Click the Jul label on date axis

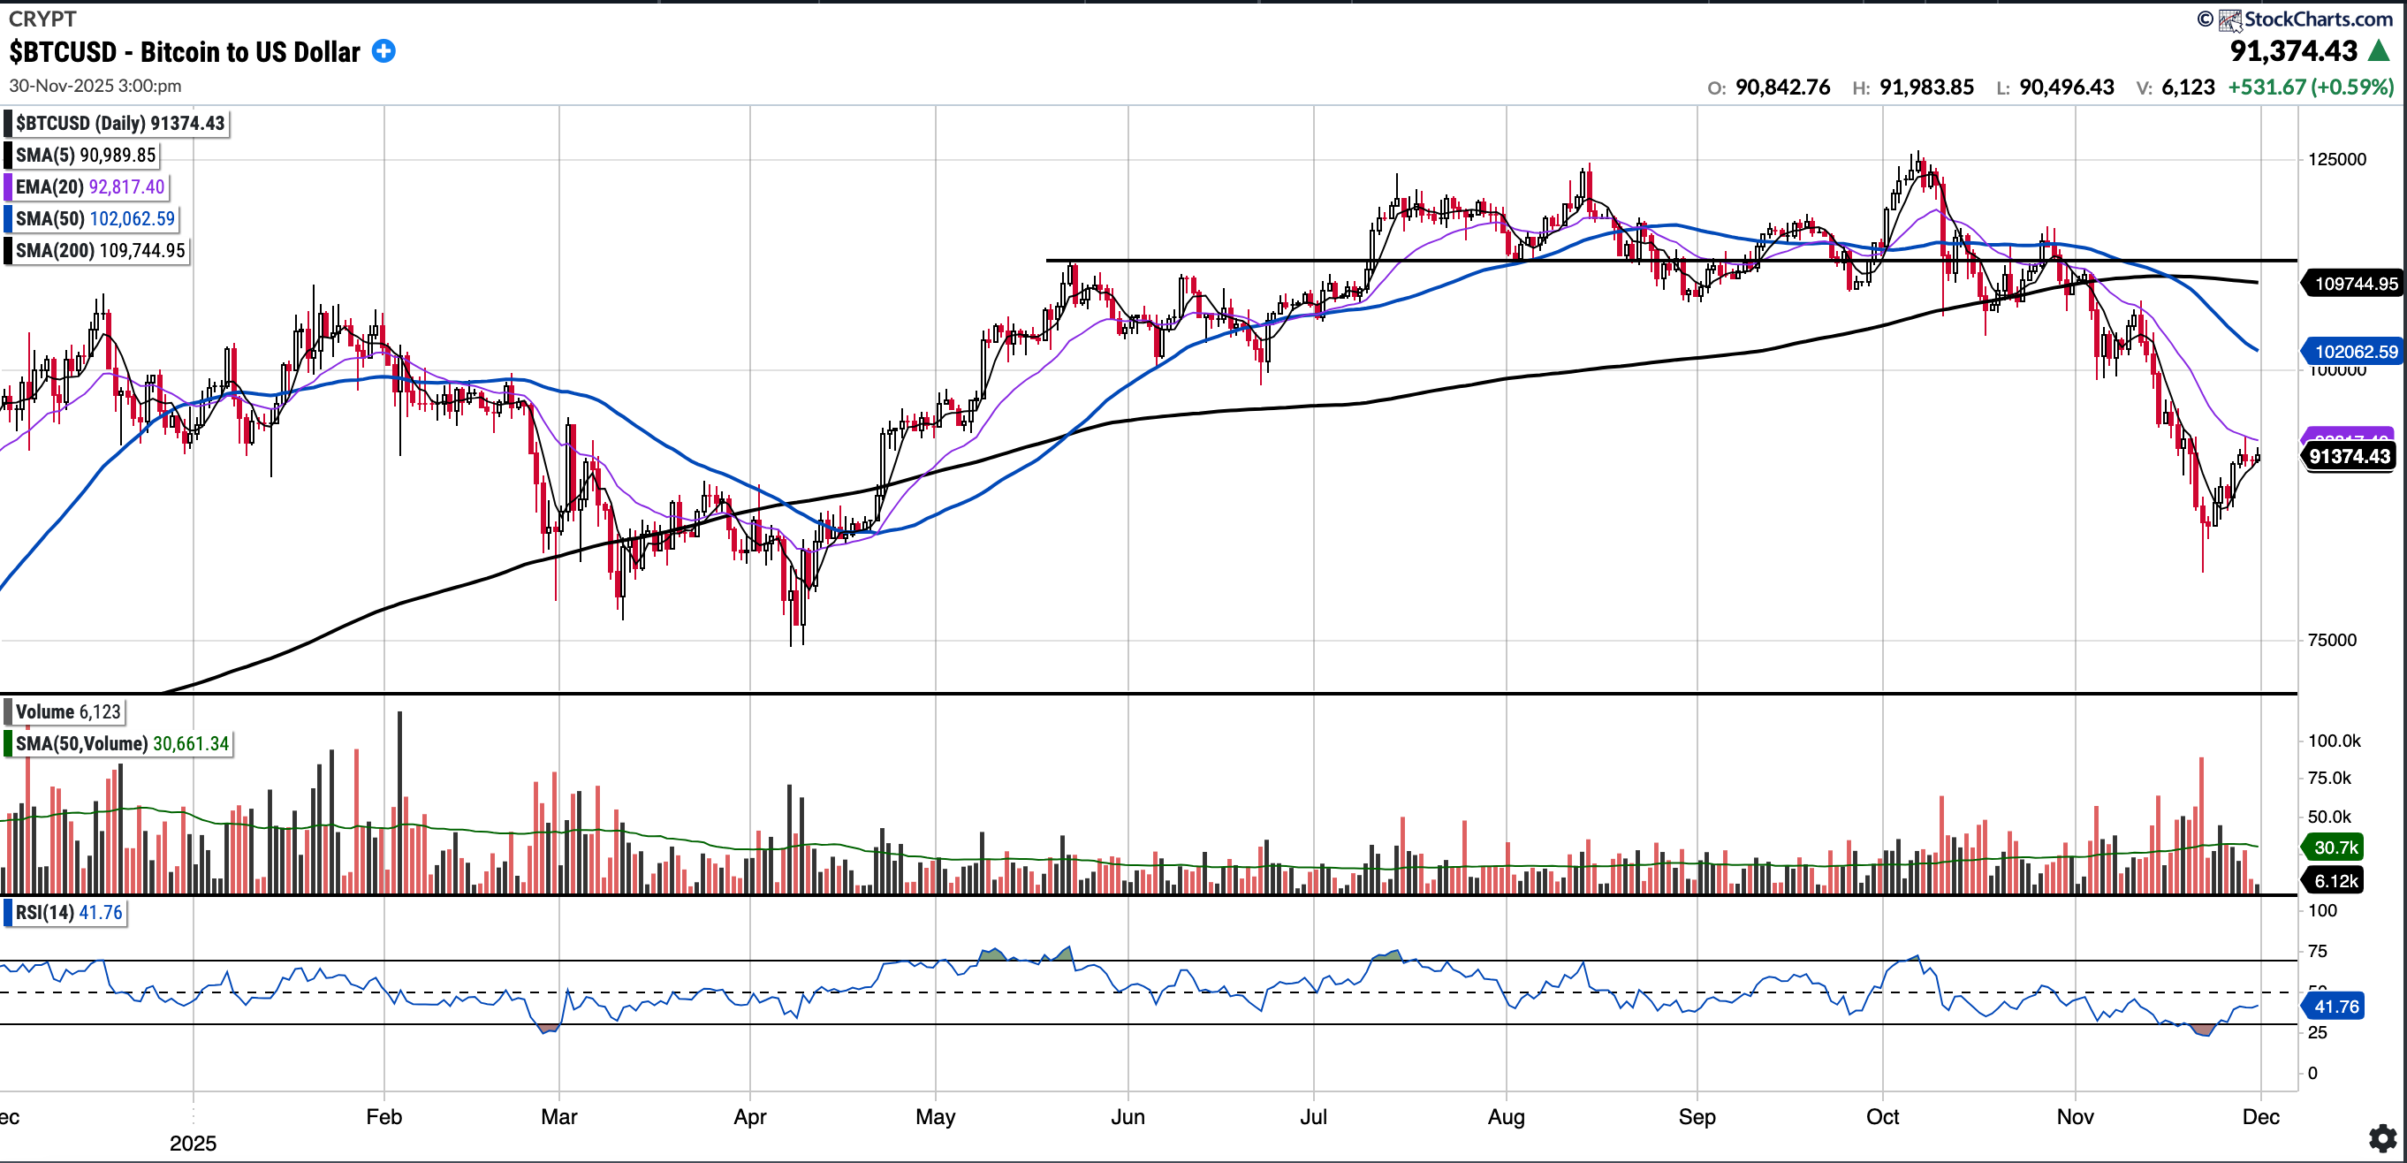tap(1313, 1116)
